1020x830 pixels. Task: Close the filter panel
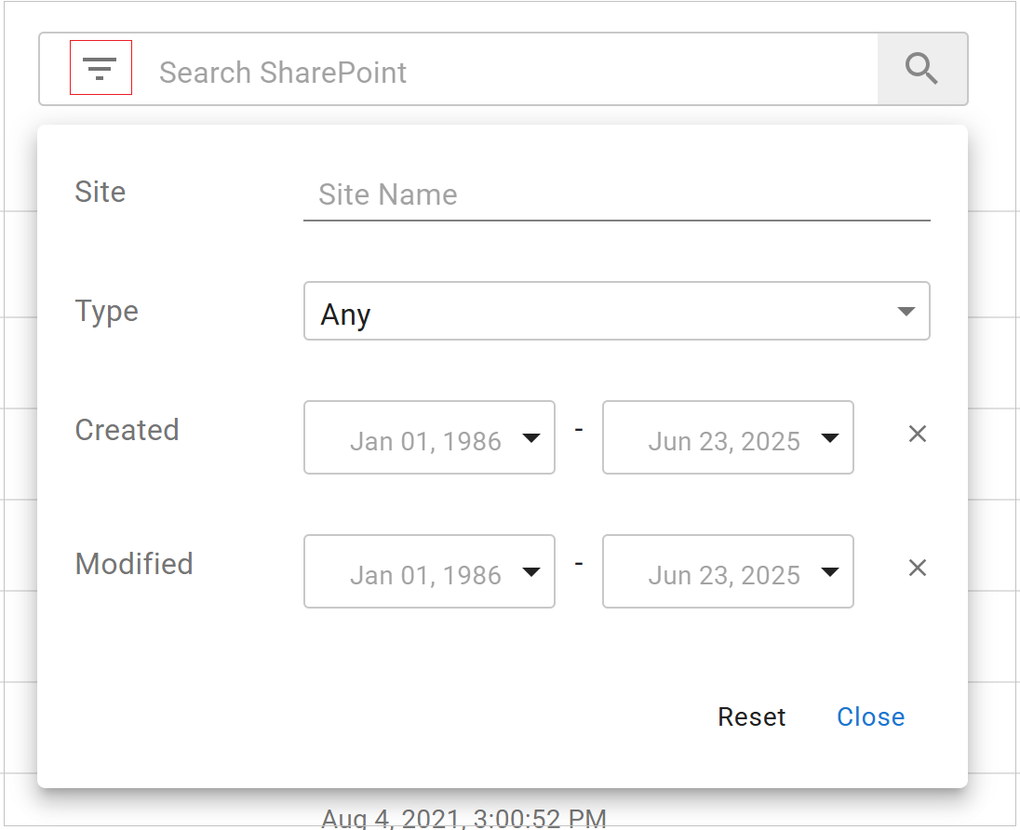(x=870, y=716)
